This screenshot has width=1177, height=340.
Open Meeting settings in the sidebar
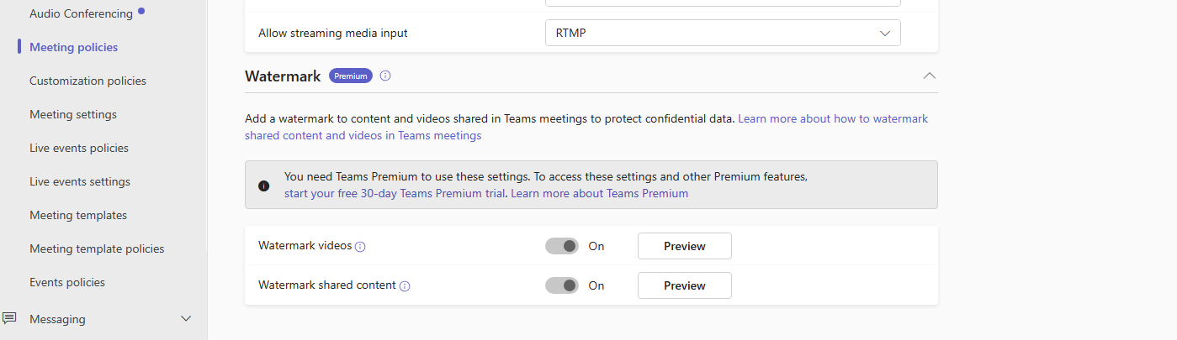pyautogui.click(x=73, y=114)
